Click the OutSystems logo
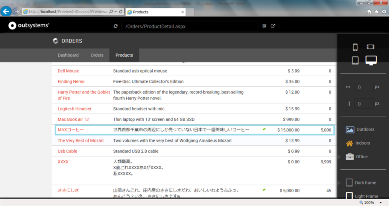Image resolution: width=389 pixels, height=206 pixels. click(29, 26)
